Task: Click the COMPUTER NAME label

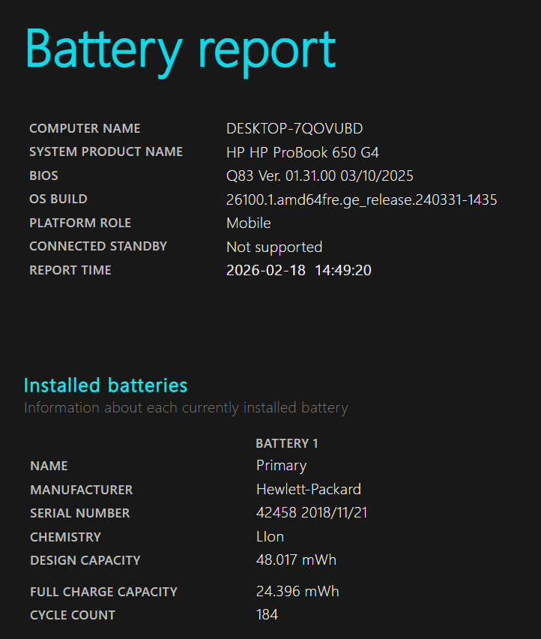Action: 85,129
